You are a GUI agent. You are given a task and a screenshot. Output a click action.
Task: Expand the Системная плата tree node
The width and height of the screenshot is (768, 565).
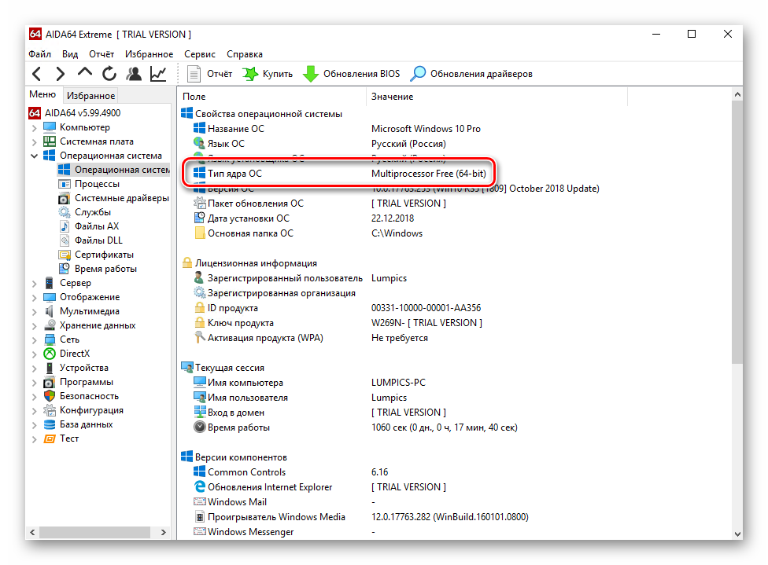pyautogui.click(x=35, y=141)
